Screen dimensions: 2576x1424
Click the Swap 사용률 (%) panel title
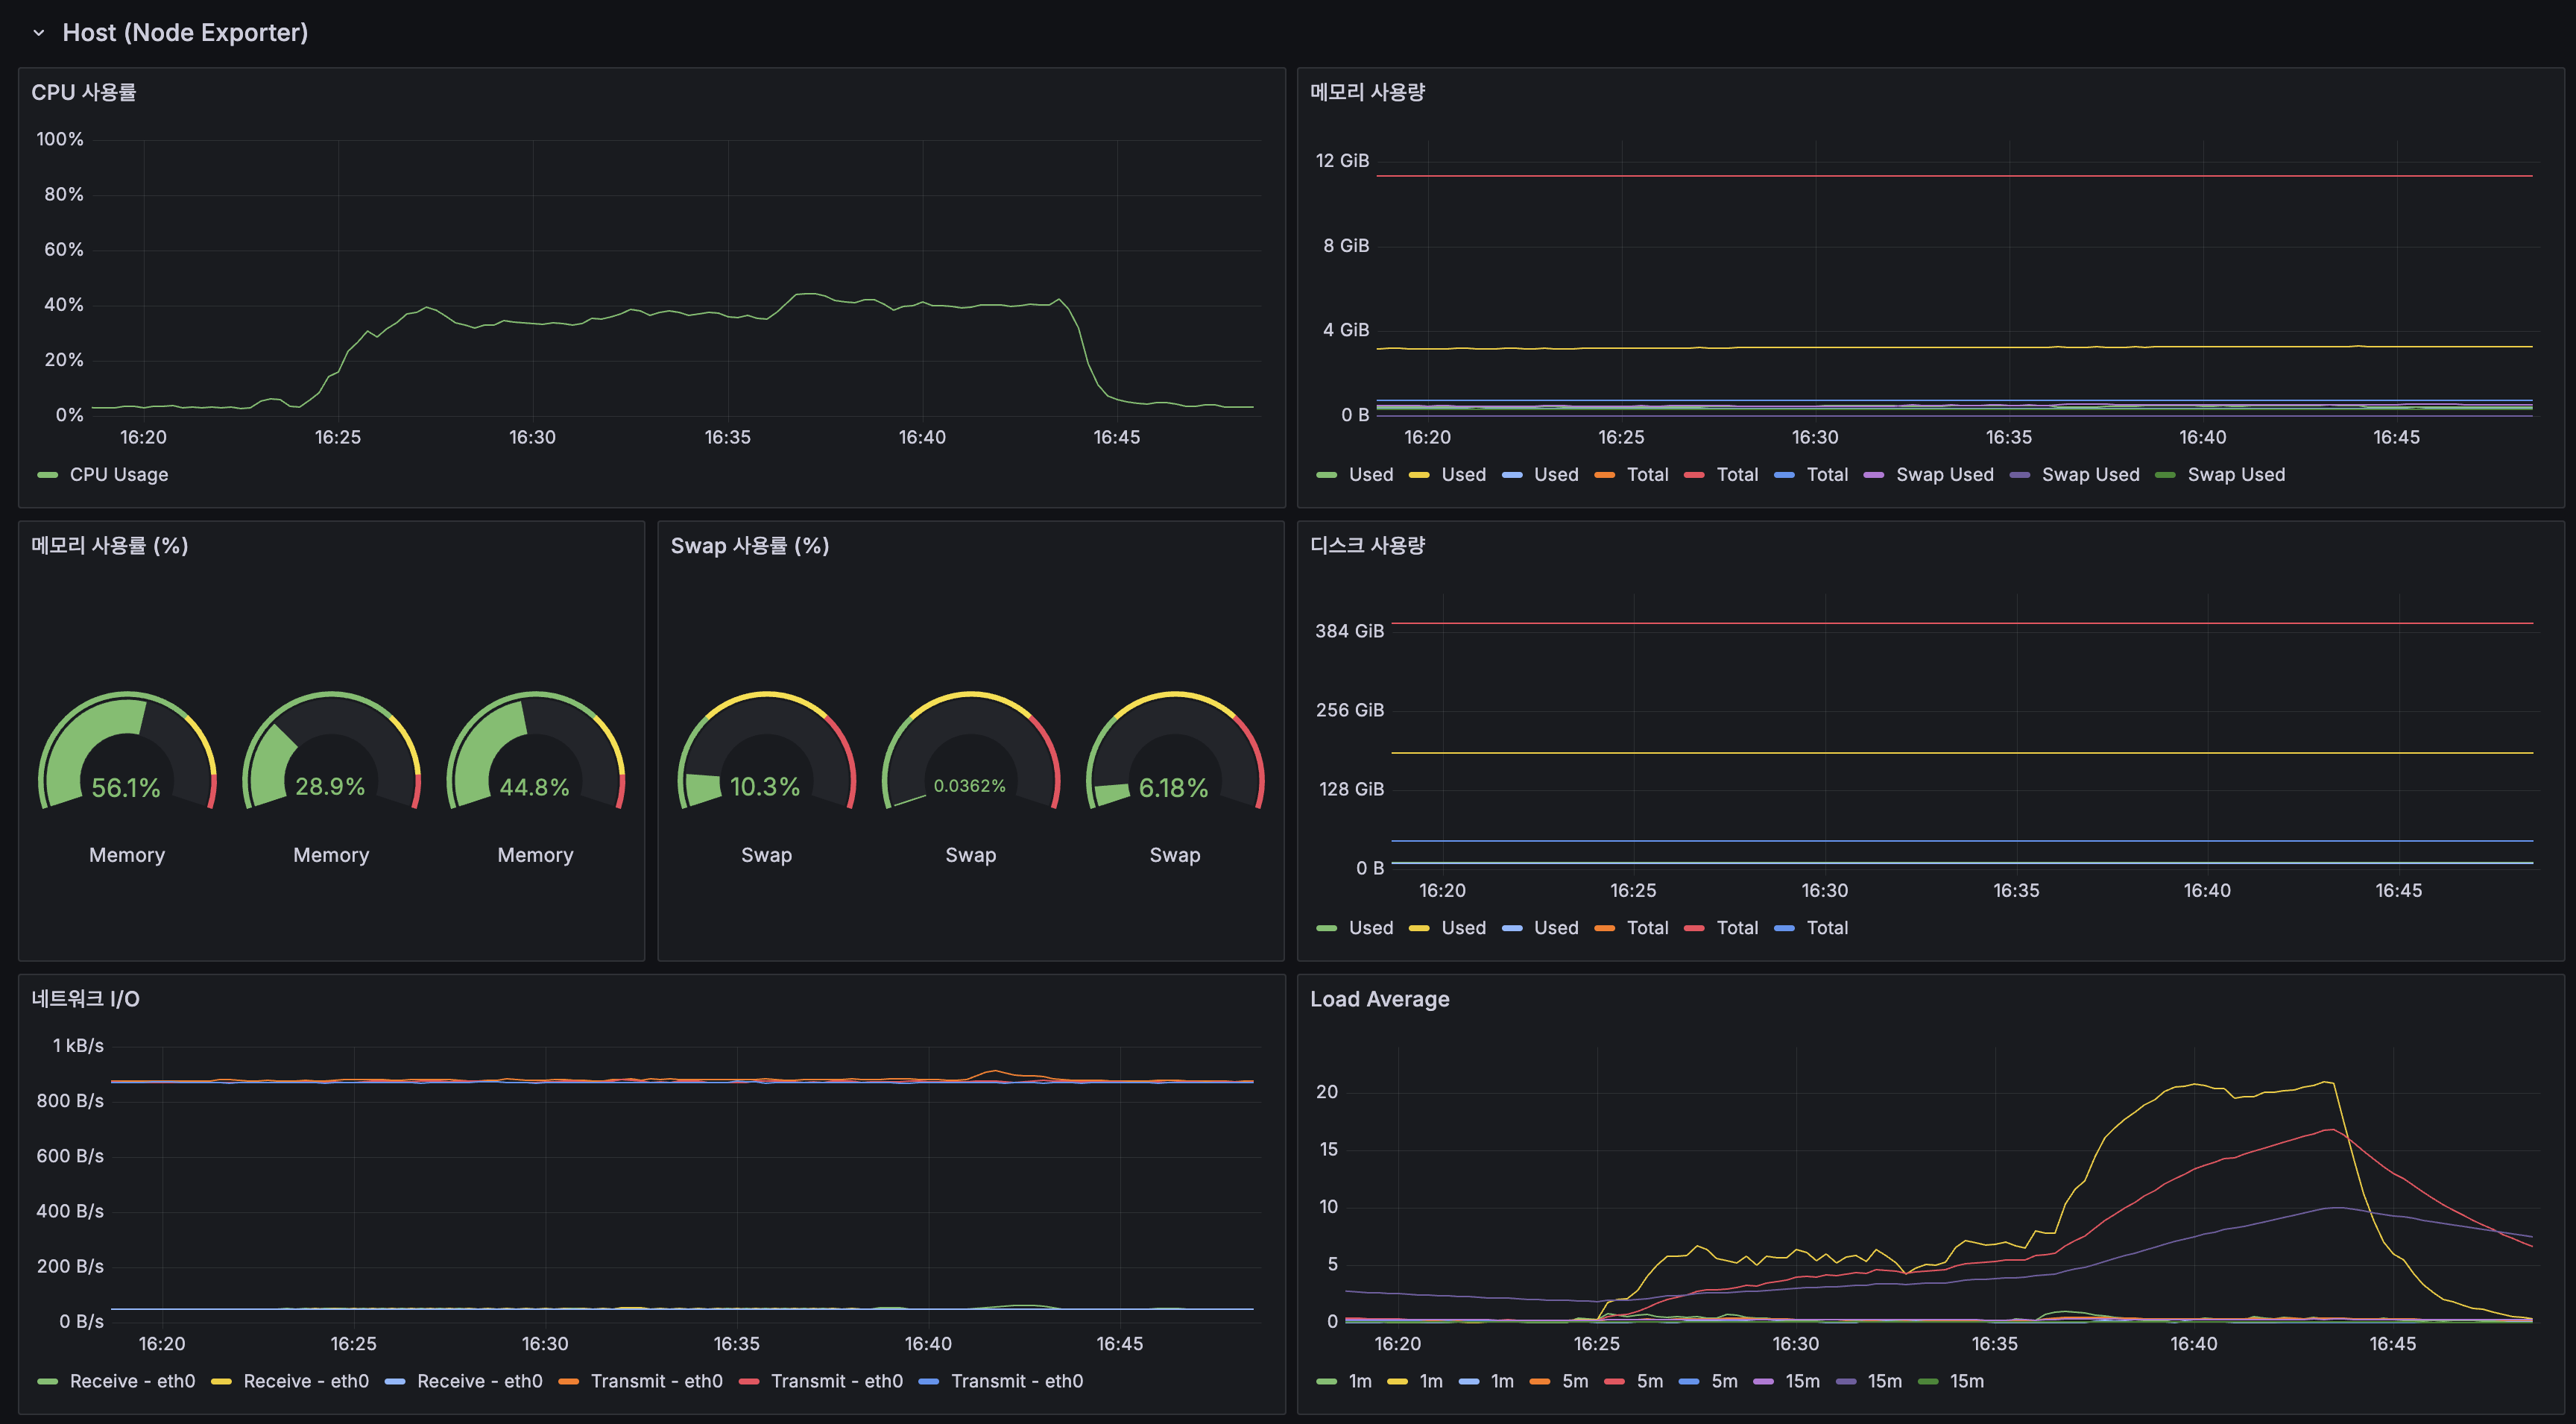[748, 546]
